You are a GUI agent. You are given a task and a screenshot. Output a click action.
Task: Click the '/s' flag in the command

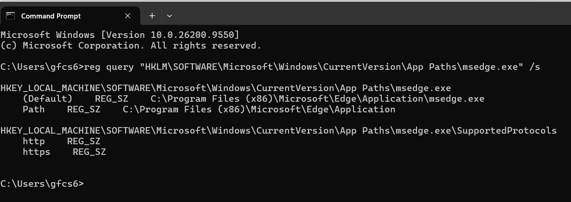pyautogui.click(x=534, y=67)
